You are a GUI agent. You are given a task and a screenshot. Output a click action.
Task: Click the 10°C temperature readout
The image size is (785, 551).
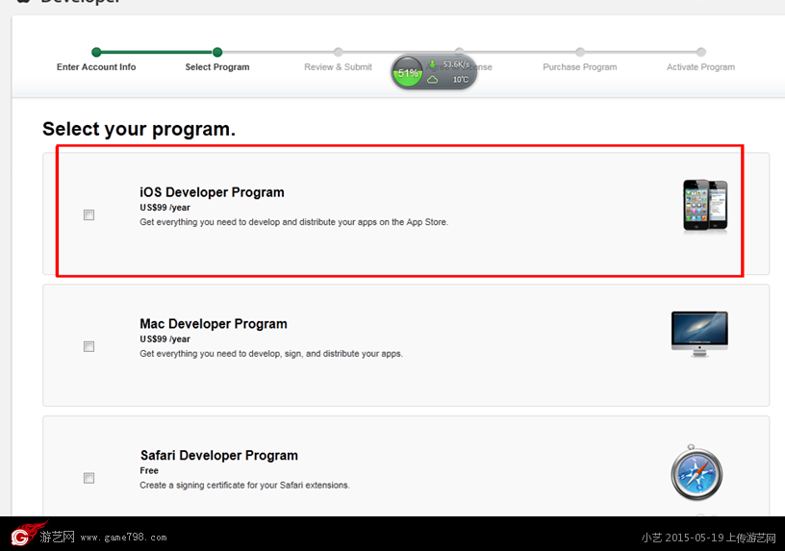coord(461,80)
